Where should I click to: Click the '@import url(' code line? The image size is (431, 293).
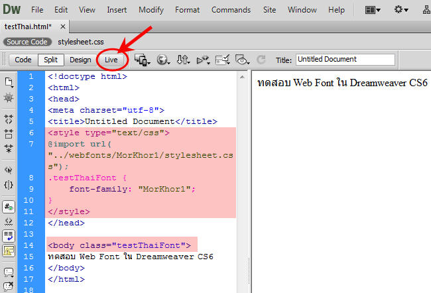[80, 144]
